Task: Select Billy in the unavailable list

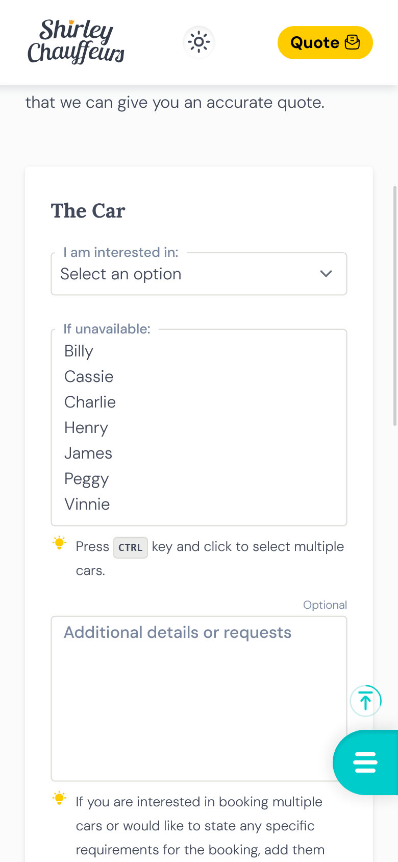Action: coord(79,351)
